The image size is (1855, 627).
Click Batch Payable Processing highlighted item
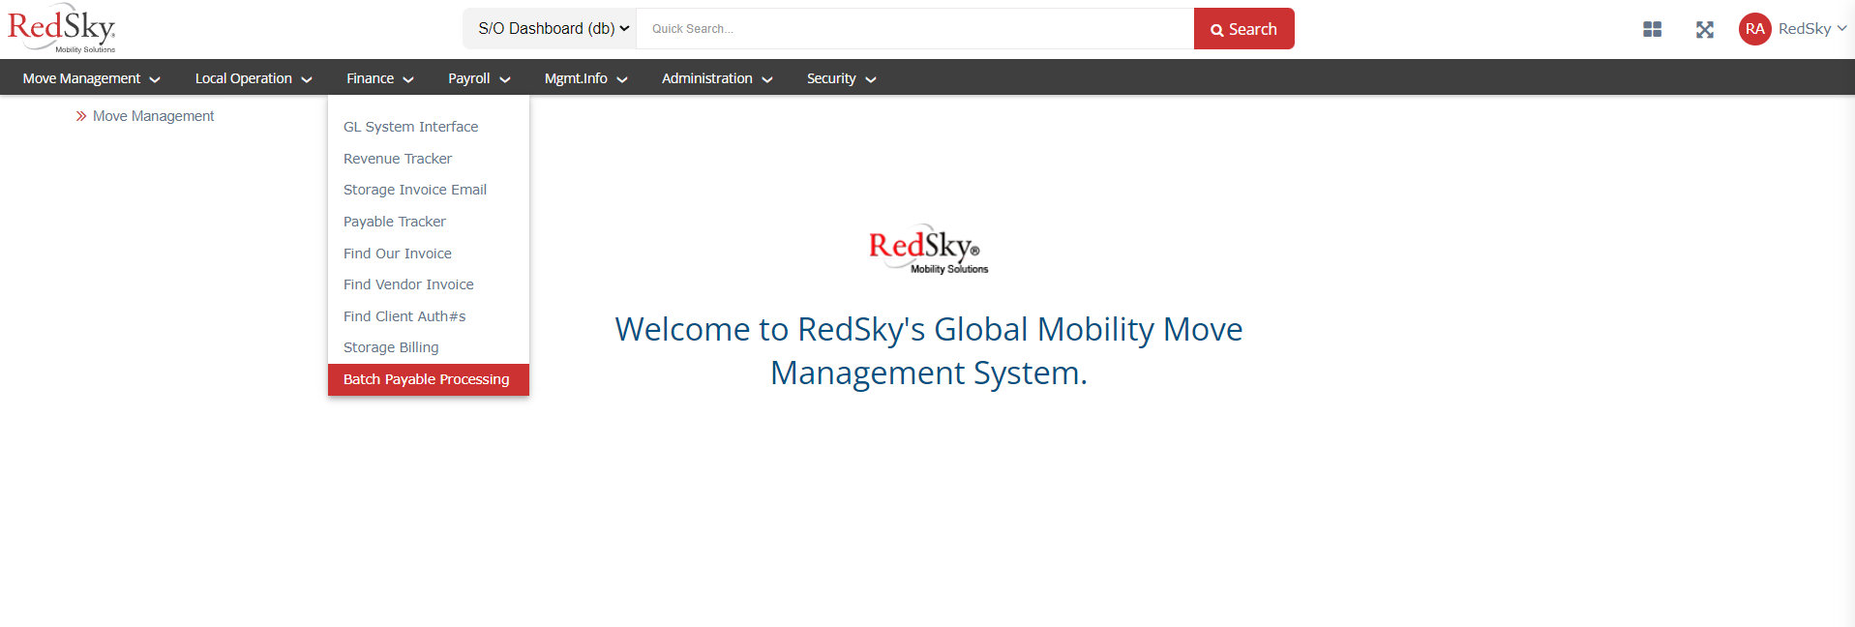[429, 379]
